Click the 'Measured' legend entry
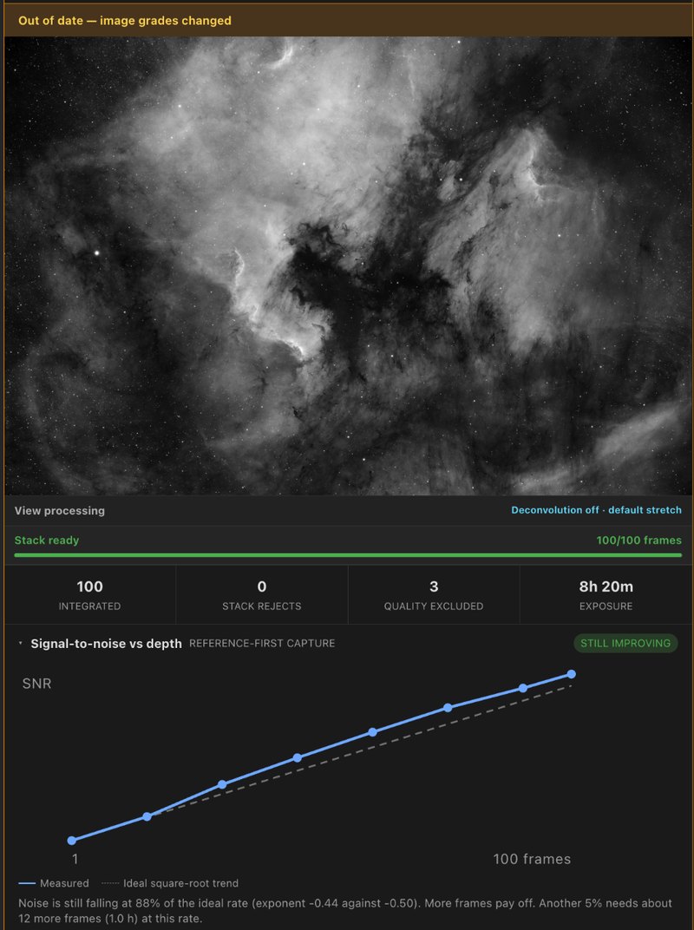Viewport: 694px width, 930px height. pos(54,883)
